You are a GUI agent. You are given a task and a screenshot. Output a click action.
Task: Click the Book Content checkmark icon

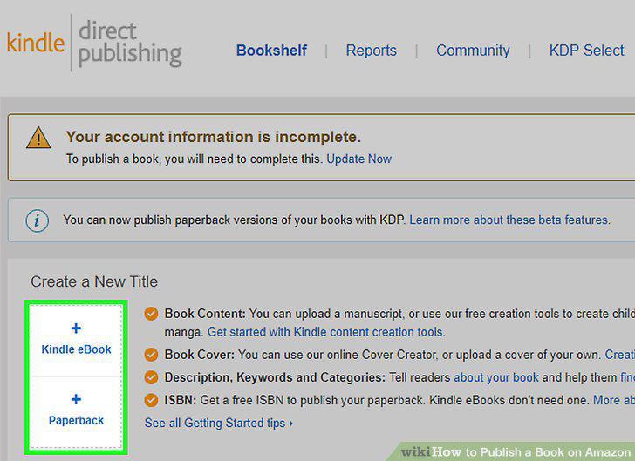151,314
